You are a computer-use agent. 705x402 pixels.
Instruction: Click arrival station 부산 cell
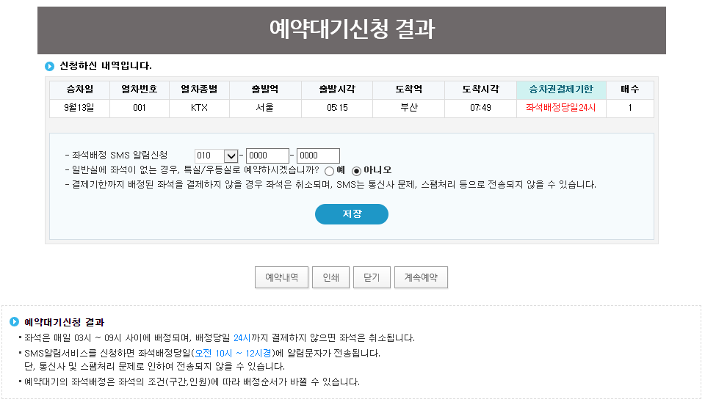coord(409,108)
